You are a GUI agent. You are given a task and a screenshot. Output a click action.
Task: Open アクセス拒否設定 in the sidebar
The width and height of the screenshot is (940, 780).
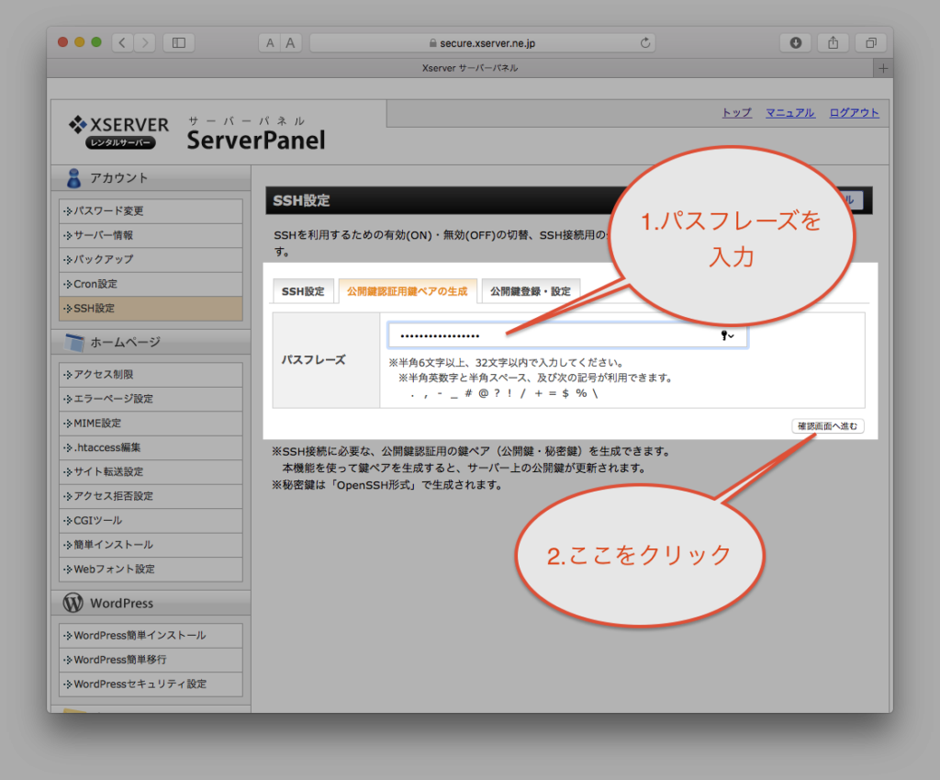151,496
